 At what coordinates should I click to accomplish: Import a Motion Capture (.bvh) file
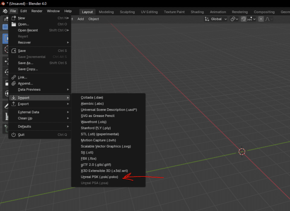pos(109,140)
